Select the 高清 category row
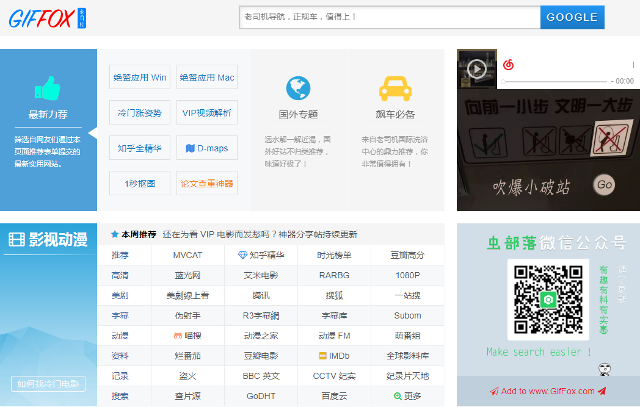640x407 pixels. [120, 275]
